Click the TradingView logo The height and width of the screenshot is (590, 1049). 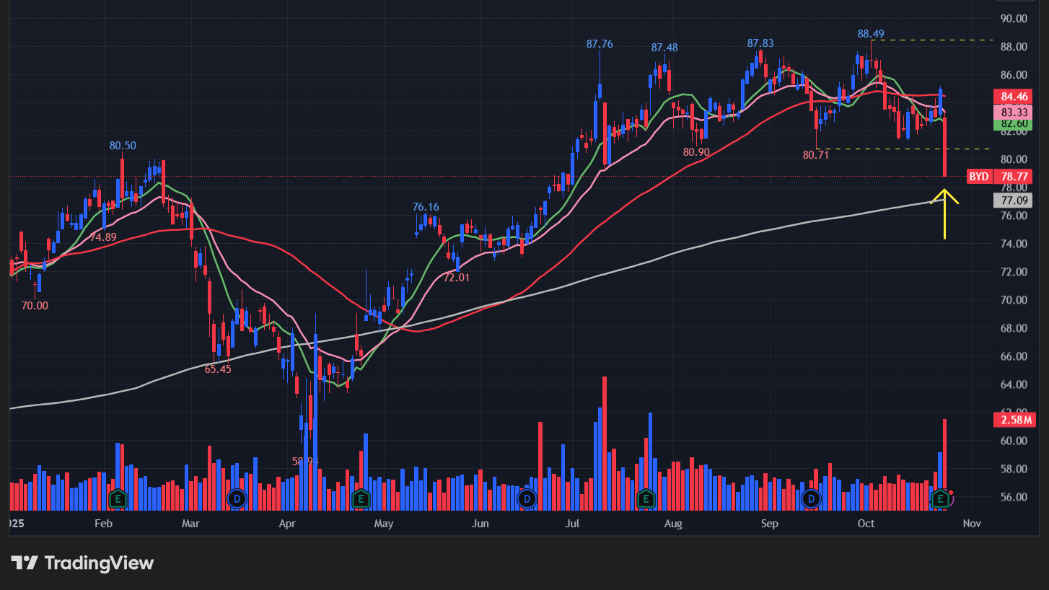82,563
